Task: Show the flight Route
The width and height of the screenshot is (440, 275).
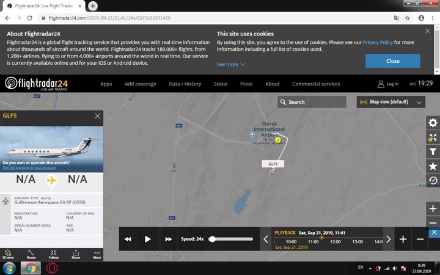Action: point(31,254)
